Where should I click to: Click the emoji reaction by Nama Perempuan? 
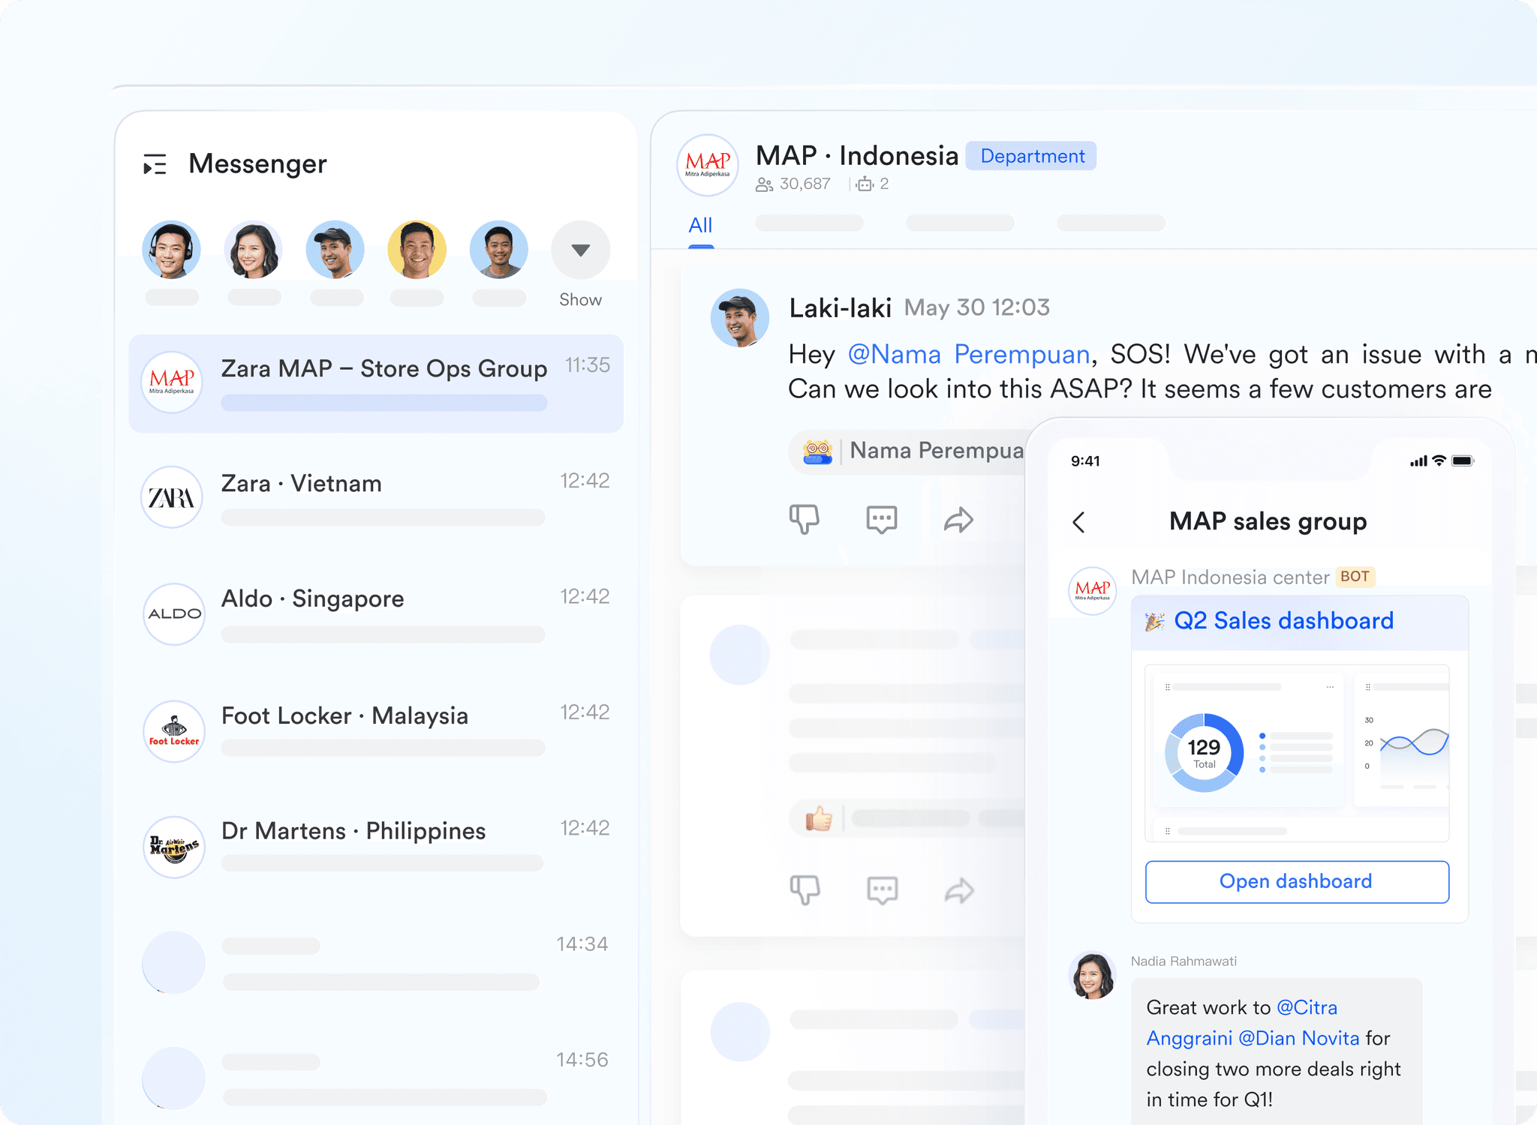click(817, 451)
